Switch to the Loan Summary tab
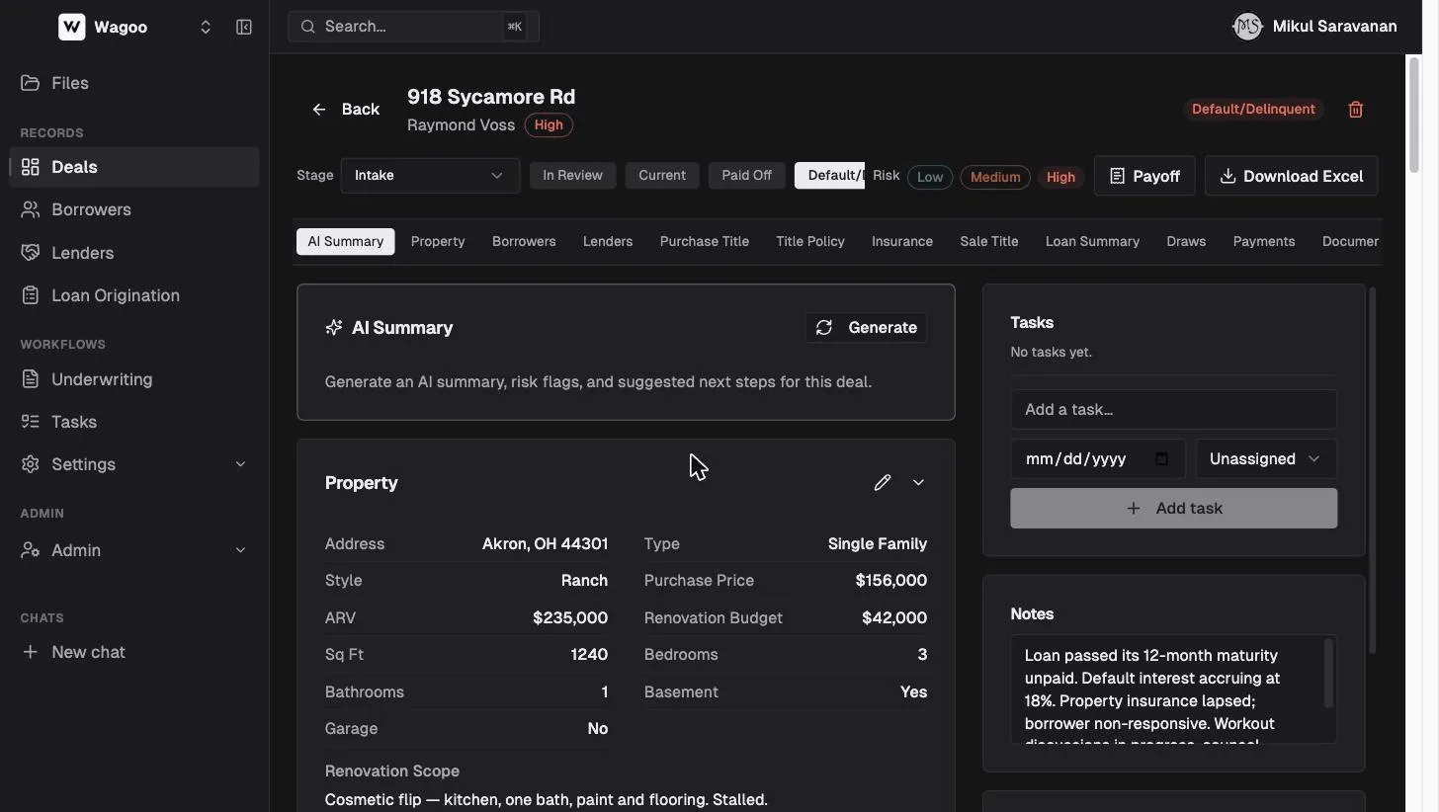1439x812 pixels. click(x=1092, y=242)
